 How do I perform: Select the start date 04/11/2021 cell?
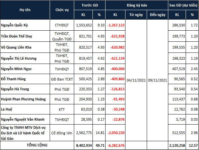[136, 80]
